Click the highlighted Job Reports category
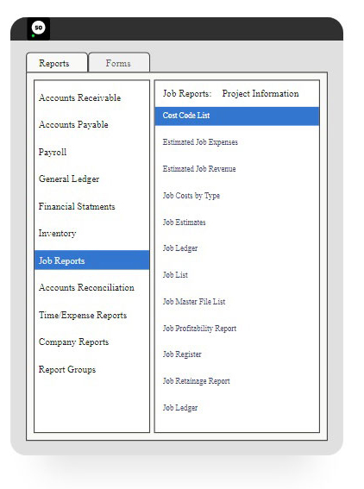Screen dimensions: 364x489 click(x=91, y=260)
